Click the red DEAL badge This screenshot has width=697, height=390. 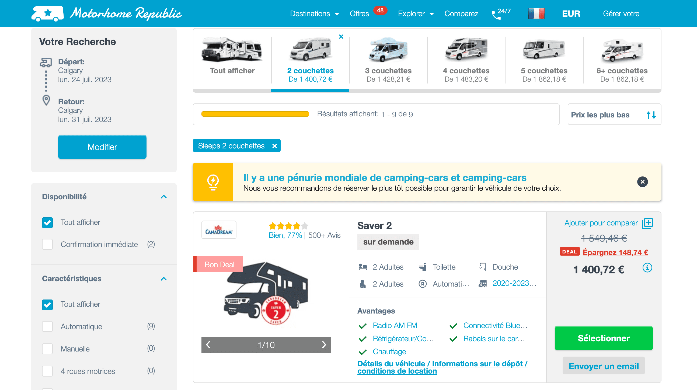pyautogui.click(x=570, y=252)
